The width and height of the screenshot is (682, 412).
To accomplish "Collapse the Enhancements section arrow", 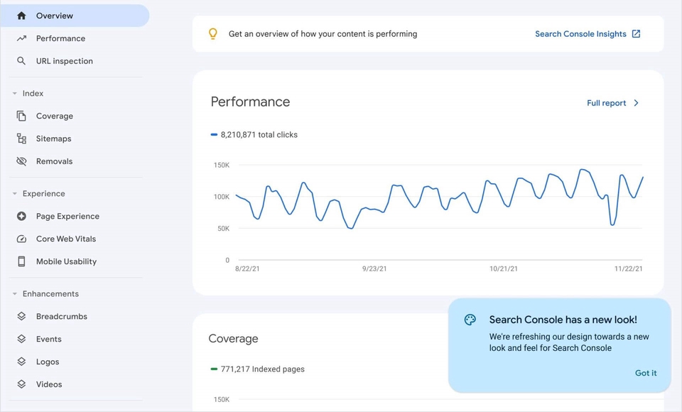I will [15, 293].
